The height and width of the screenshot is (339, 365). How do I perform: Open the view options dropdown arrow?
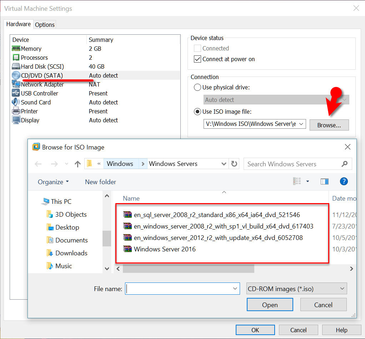pyautogui.click(x=307, y=181)
